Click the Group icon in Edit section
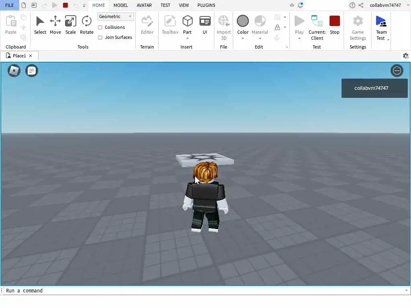 tap(277, 17)
